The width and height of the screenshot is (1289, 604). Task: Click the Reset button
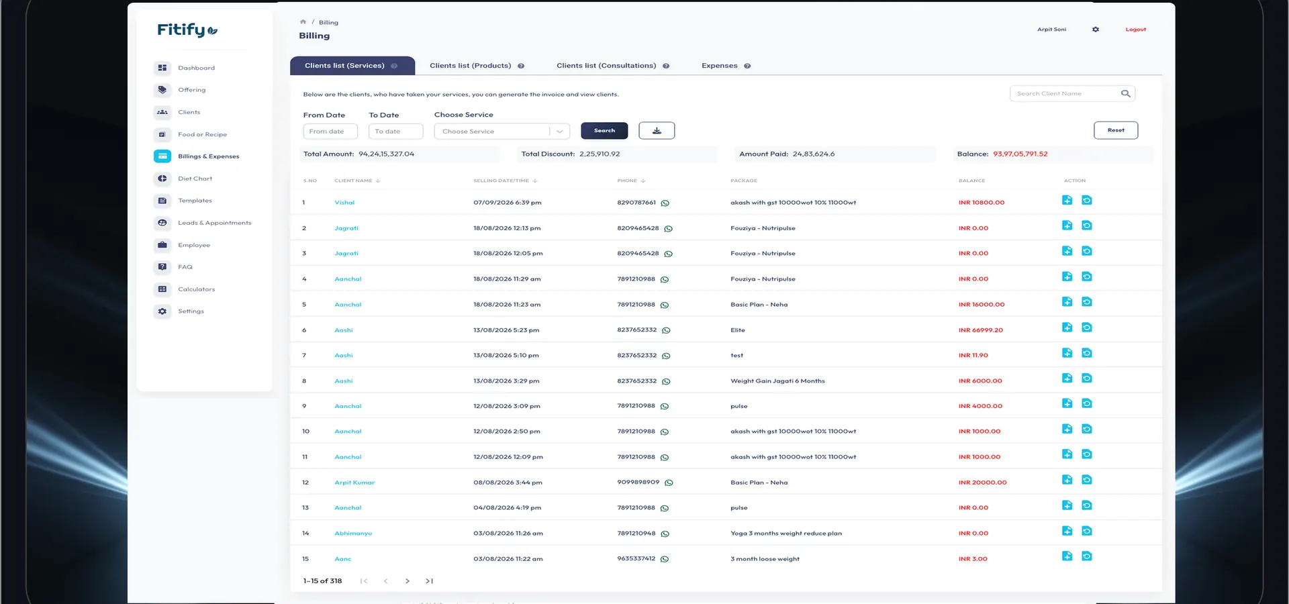[1116, 130]
